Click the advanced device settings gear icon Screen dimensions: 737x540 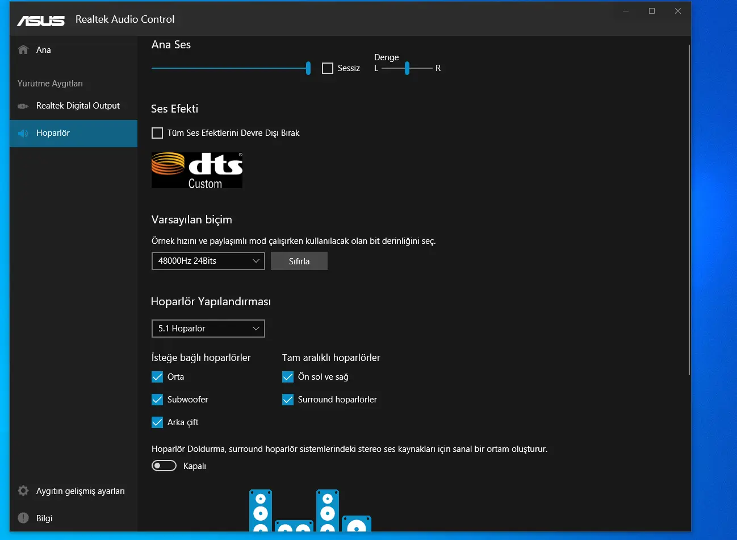tap(23, 491)
